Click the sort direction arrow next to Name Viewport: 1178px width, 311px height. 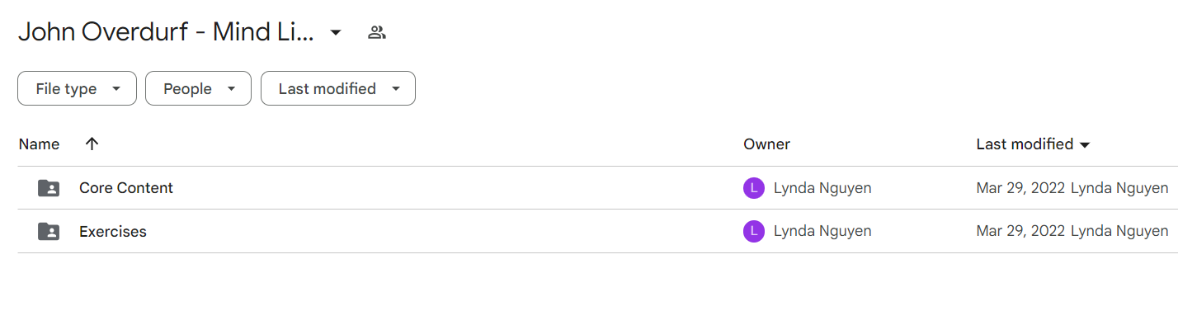[92, 144]
